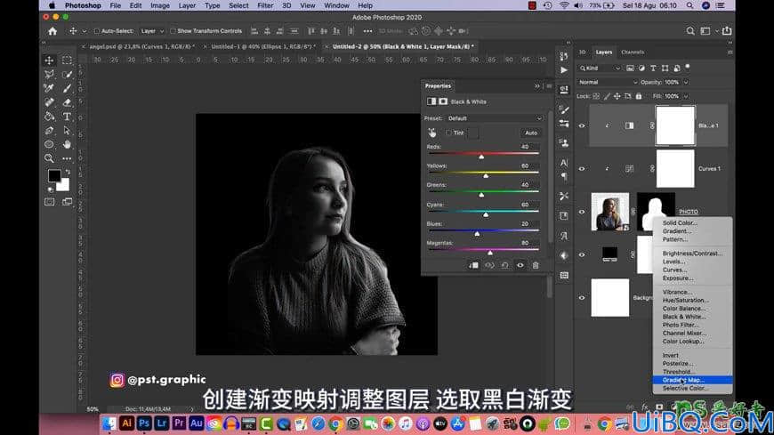Screen dimensions: 774x435
Task: Enable Show Transform Controls checkbox
Action: coord(173,31)
